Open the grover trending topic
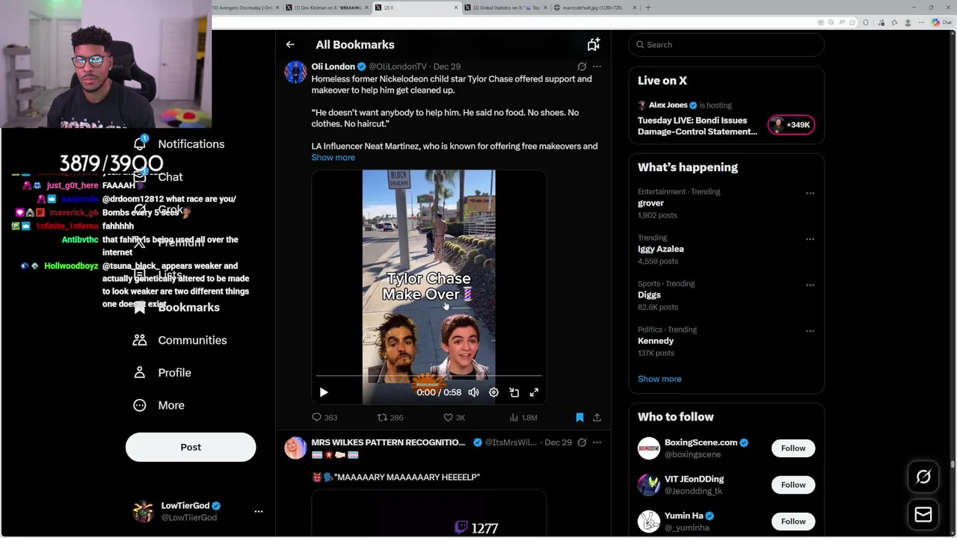Viewport: 957px width, 538px height. [650, 203]
